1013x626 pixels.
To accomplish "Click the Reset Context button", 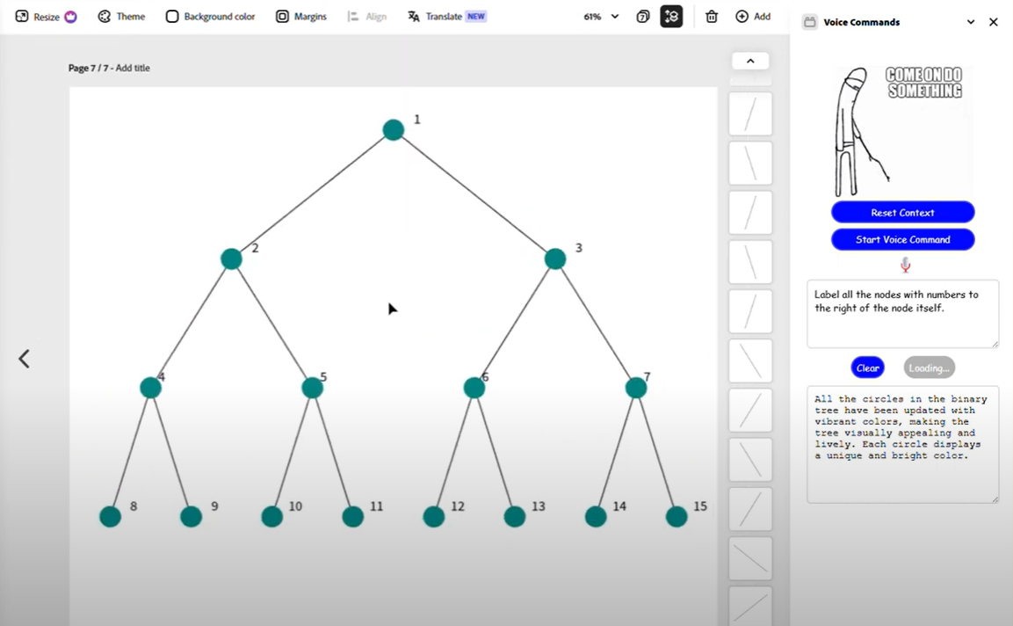I will pos(902,212).
